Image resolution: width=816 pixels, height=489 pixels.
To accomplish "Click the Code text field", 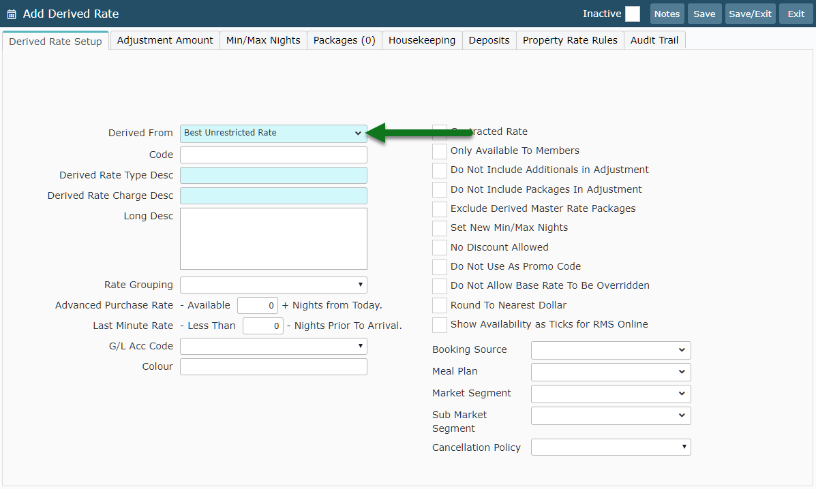I will pos(273,155).
